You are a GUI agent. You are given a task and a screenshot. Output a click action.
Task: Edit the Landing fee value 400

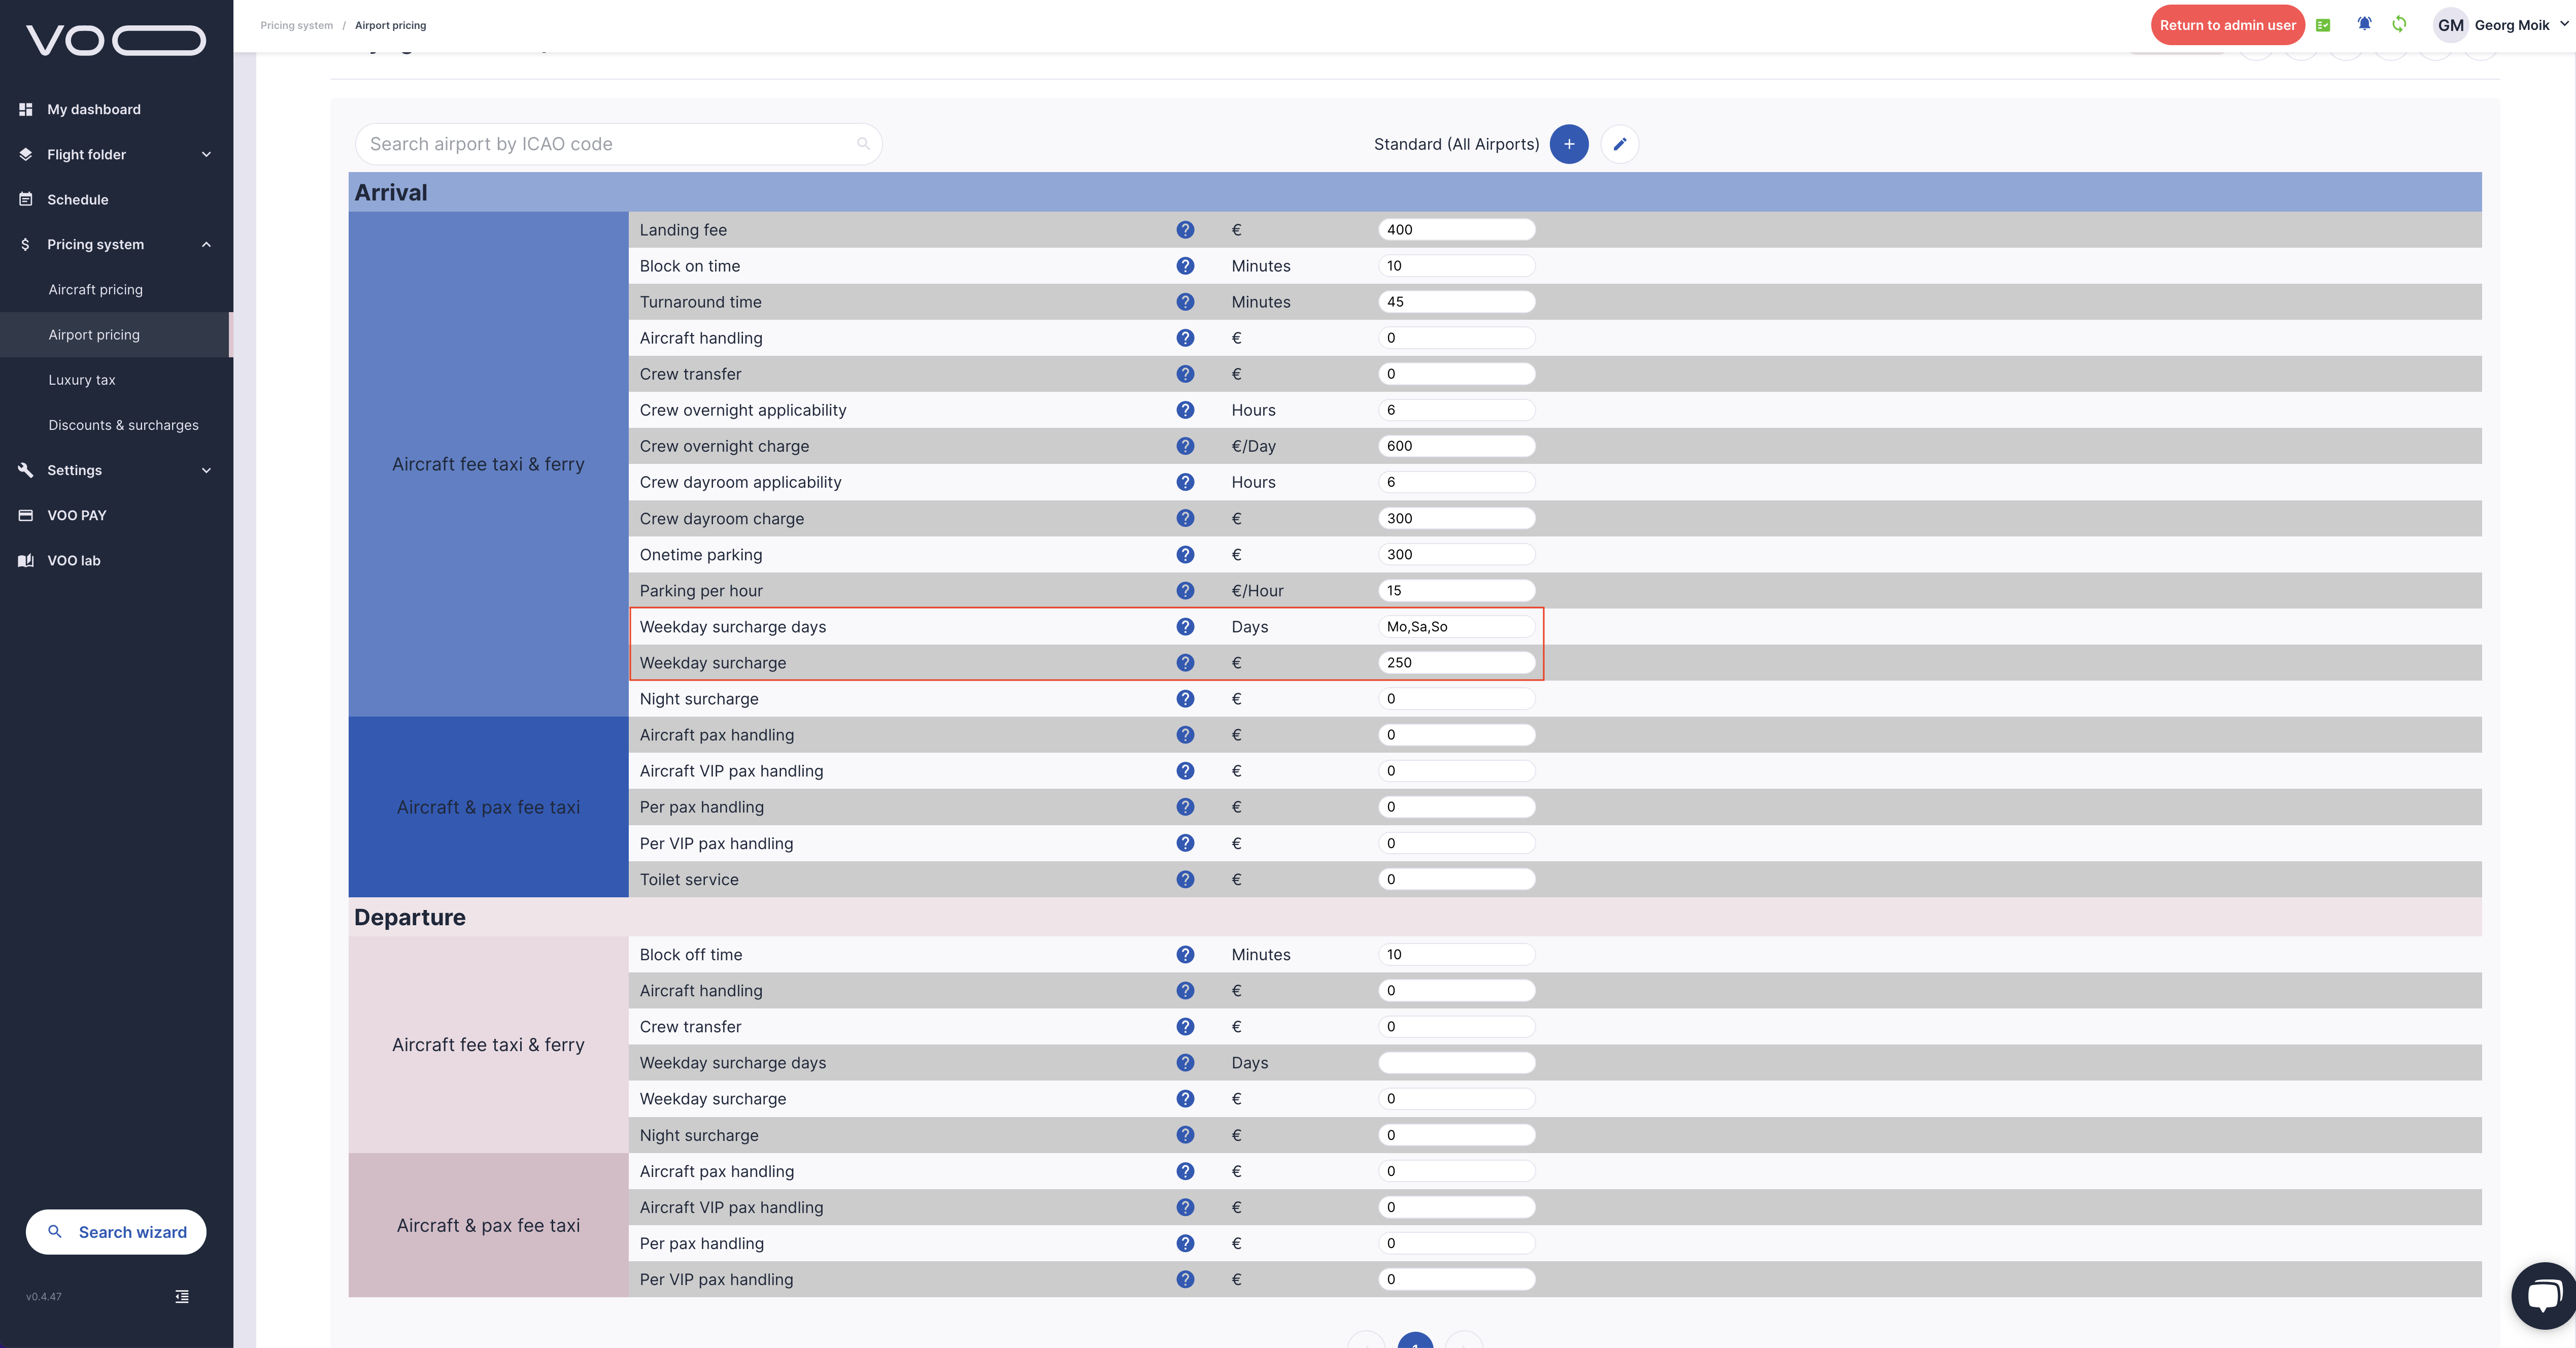[1456, 229]
